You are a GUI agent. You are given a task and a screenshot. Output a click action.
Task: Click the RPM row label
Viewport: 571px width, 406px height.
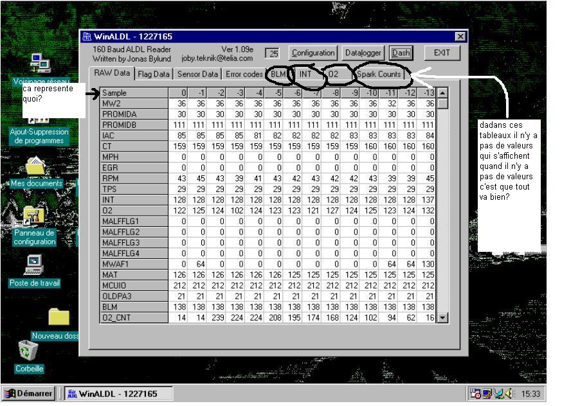134,179
